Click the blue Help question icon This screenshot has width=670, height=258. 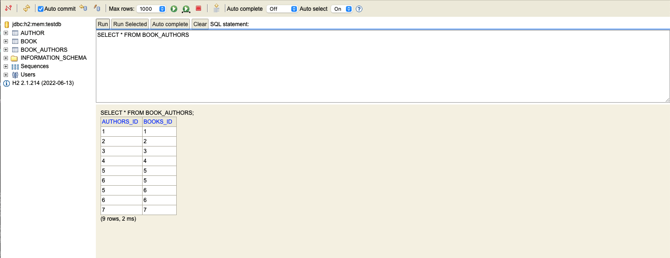tap(359, 9)
